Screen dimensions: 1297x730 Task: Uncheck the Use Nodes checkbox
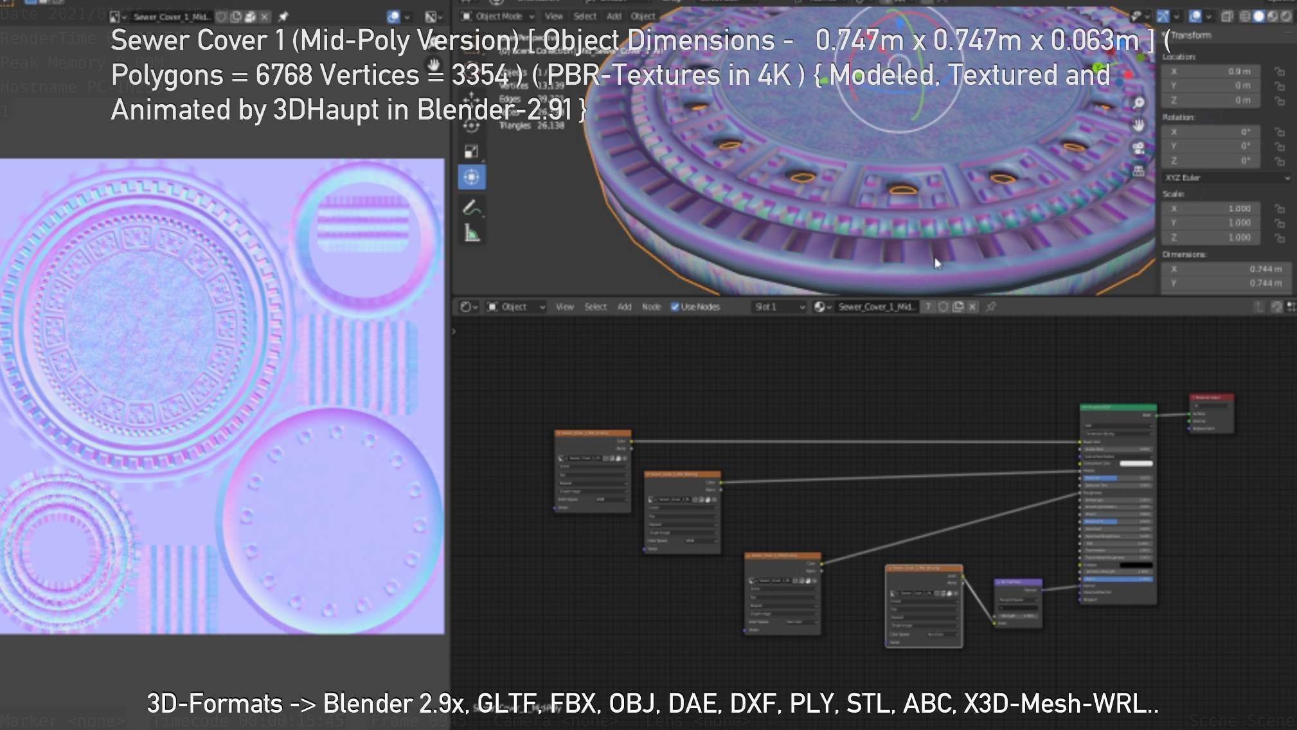[x=675, y=307]
